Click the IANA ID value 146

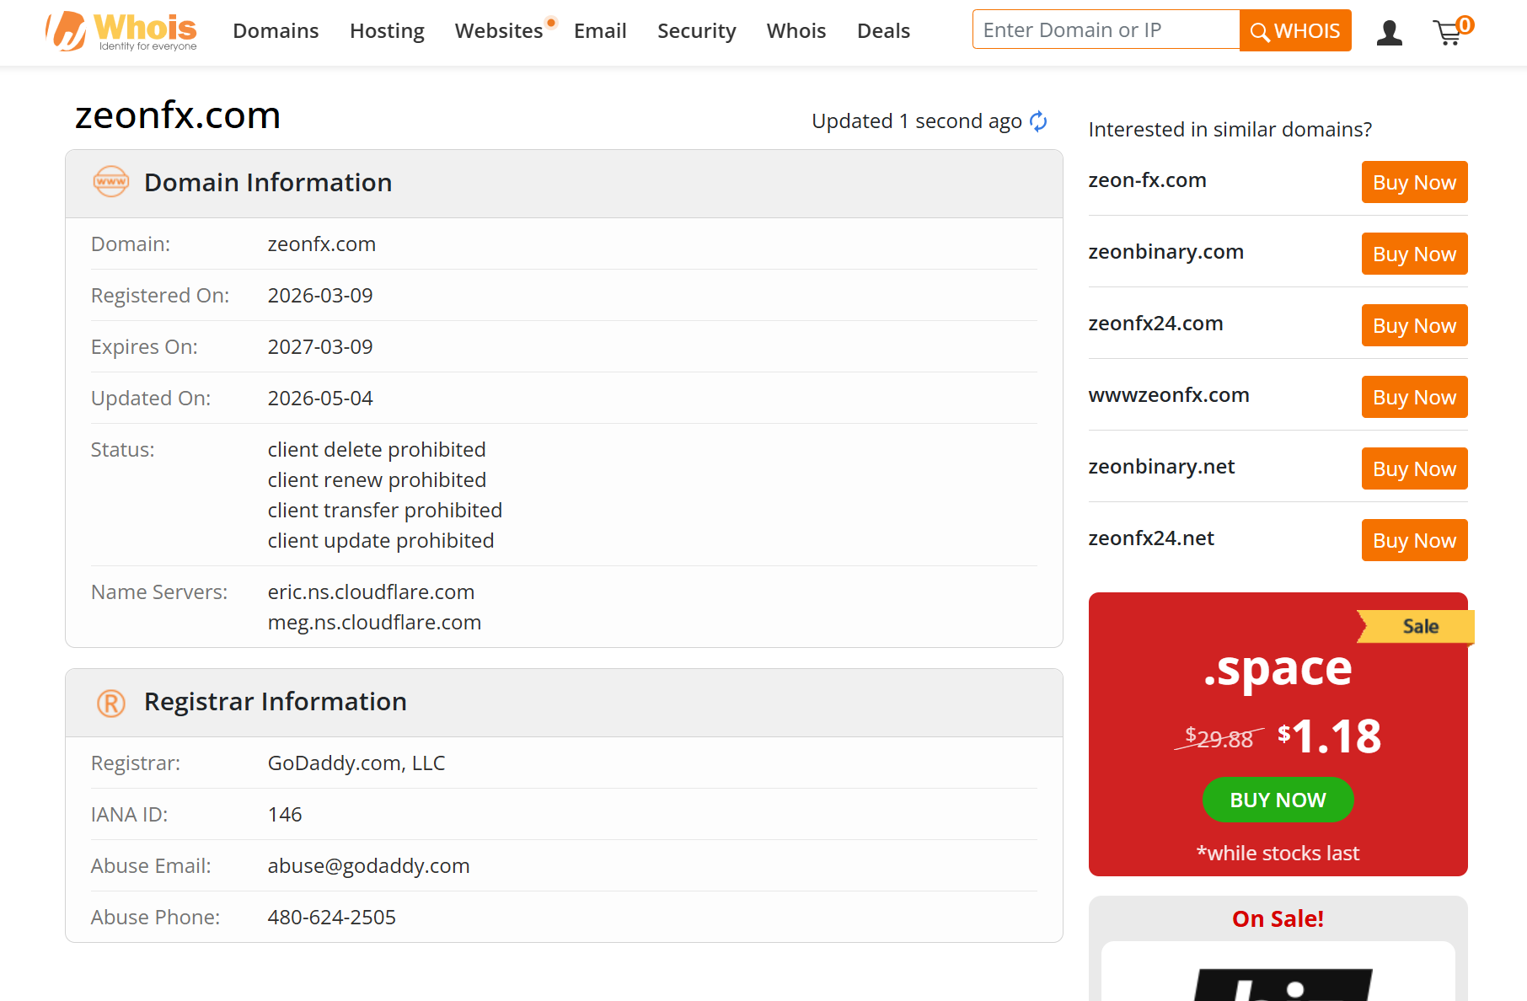(x=285, y=815)
